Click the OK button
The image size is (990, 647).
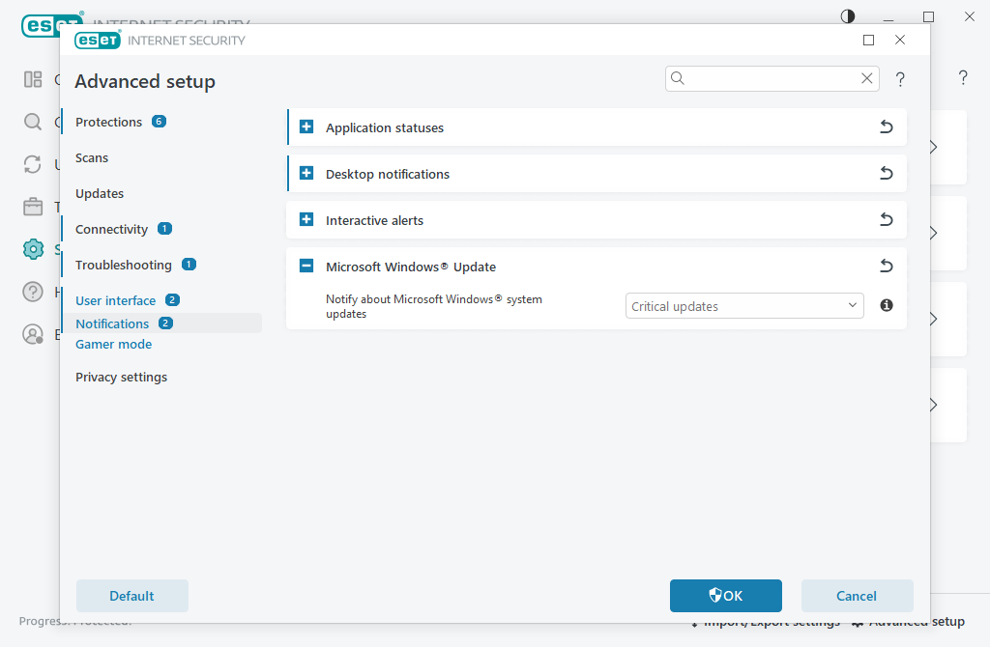[726, 596]
